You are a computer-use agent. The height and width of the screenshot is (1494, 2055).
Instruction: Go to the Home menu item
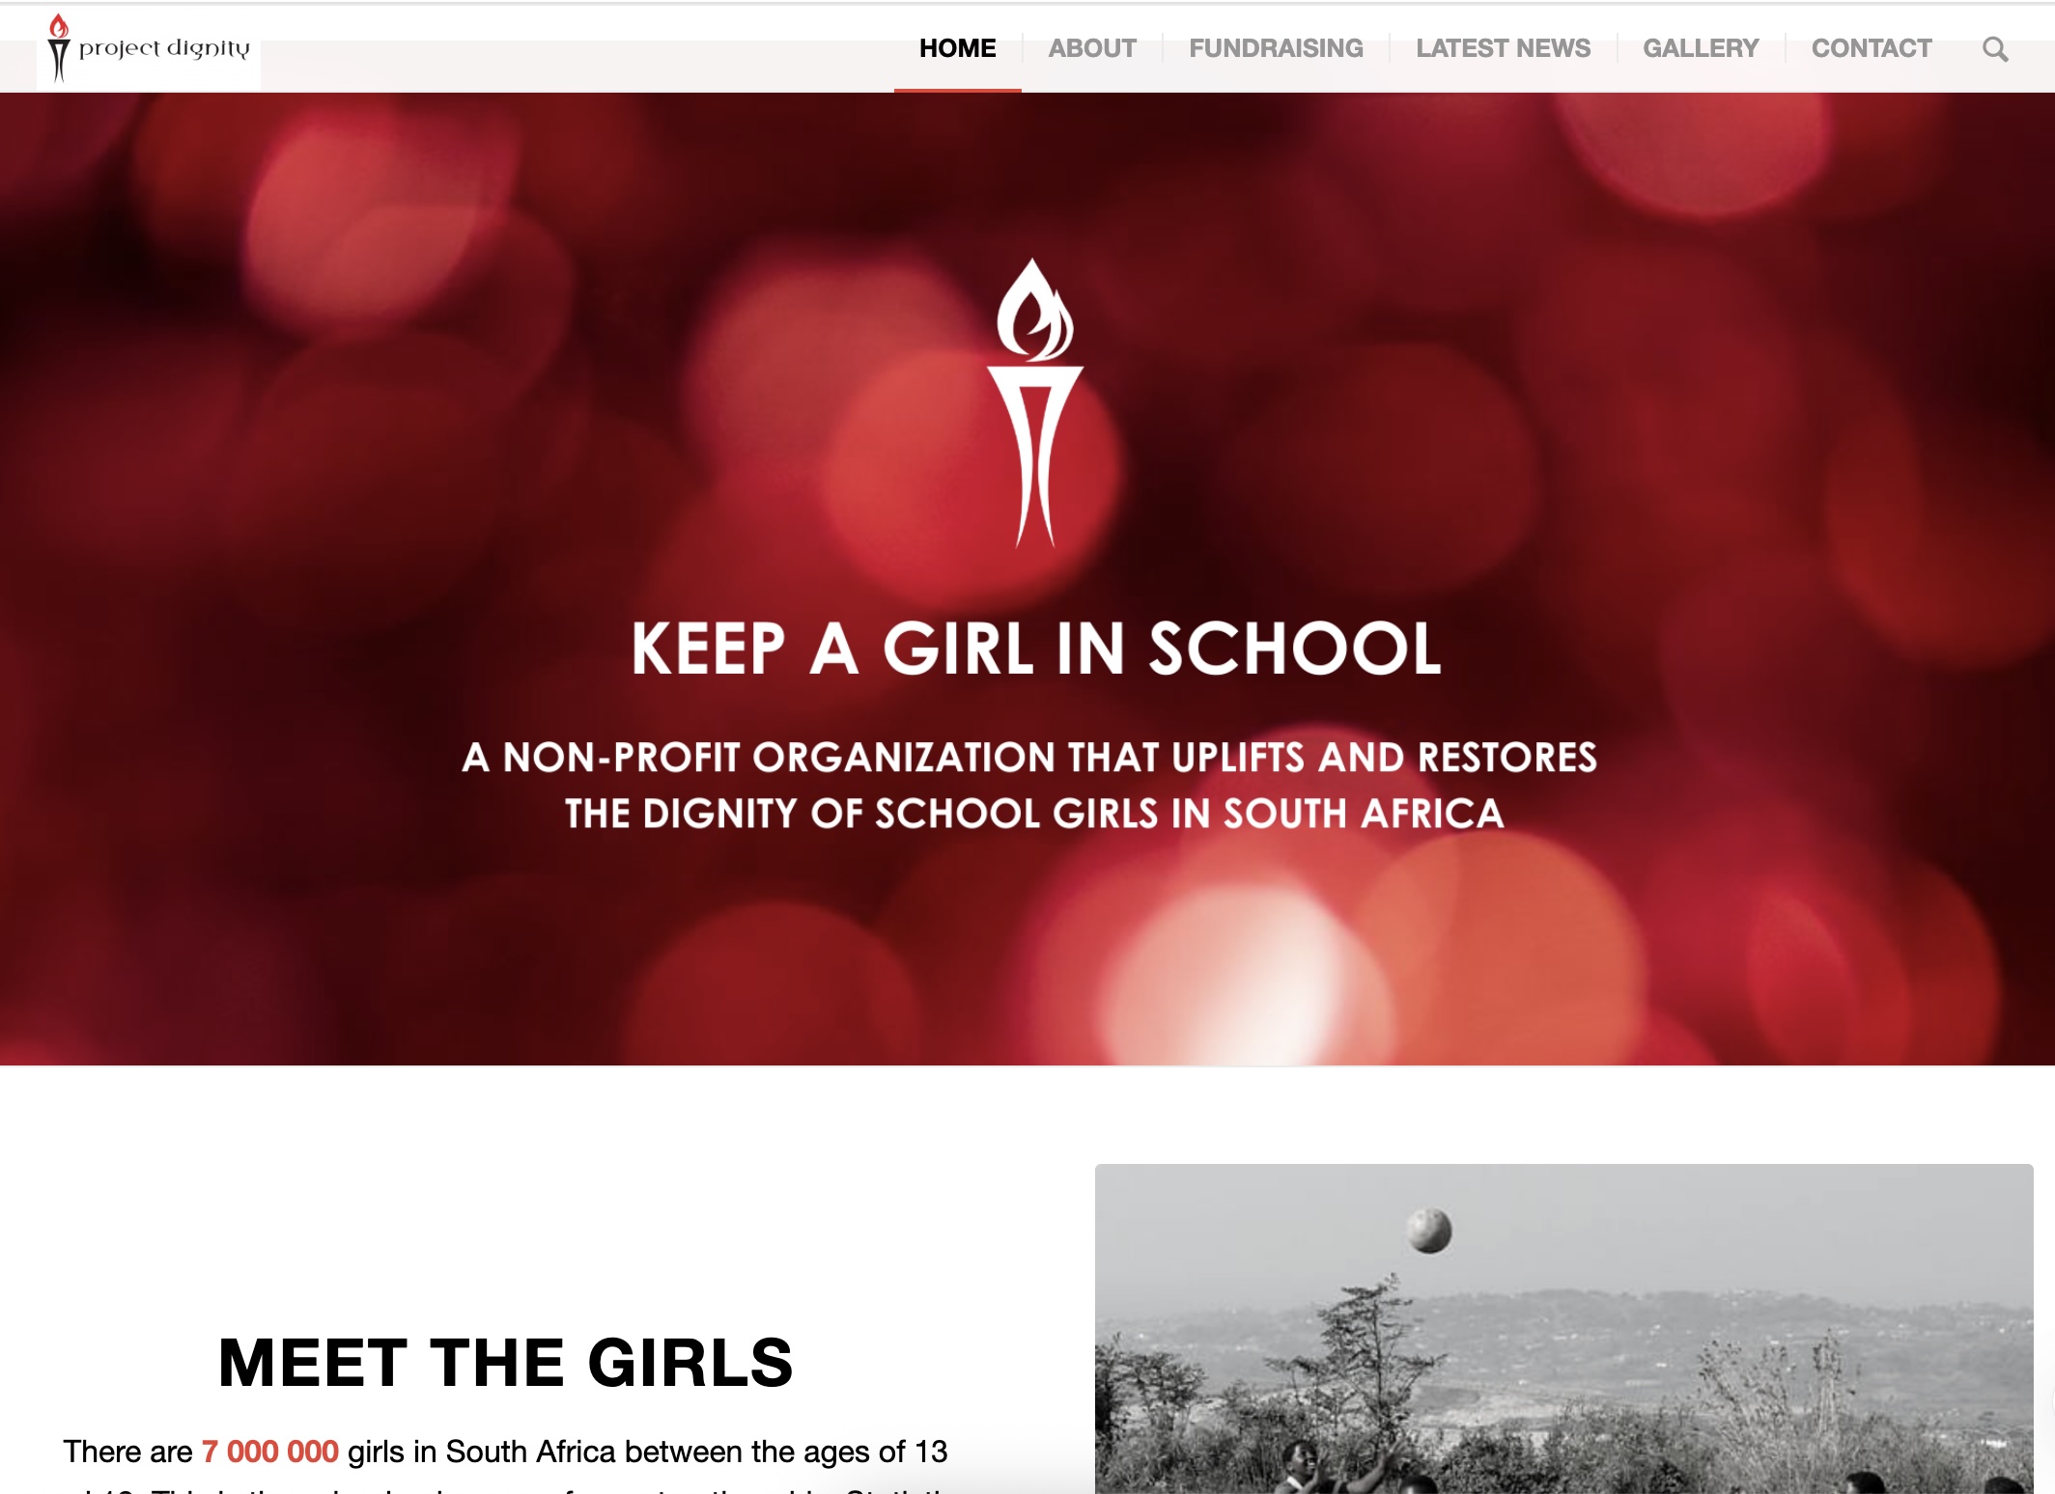(957, 48)
